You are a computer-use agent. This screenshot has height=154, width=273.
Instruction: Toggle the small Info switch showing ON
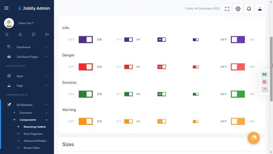point(162,39)
